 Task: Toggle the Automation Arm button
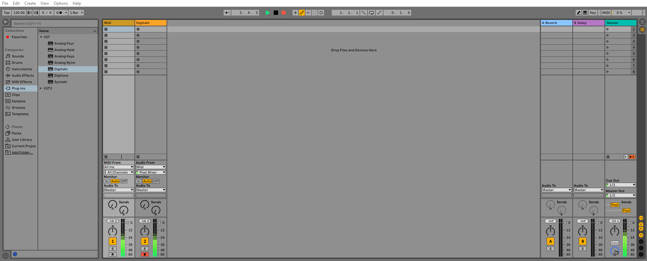tap(302, 13)
